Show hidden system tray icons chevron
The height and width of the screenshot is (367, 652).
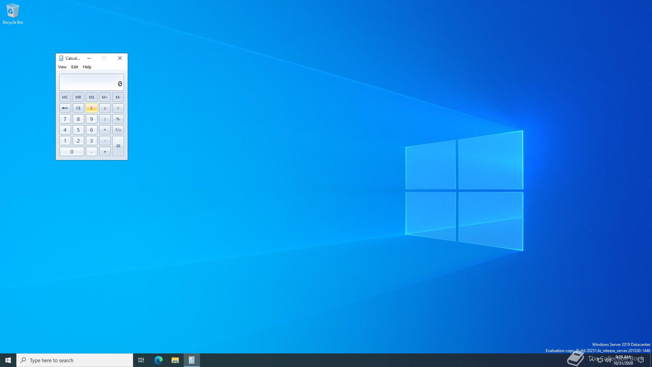[592, 360]
